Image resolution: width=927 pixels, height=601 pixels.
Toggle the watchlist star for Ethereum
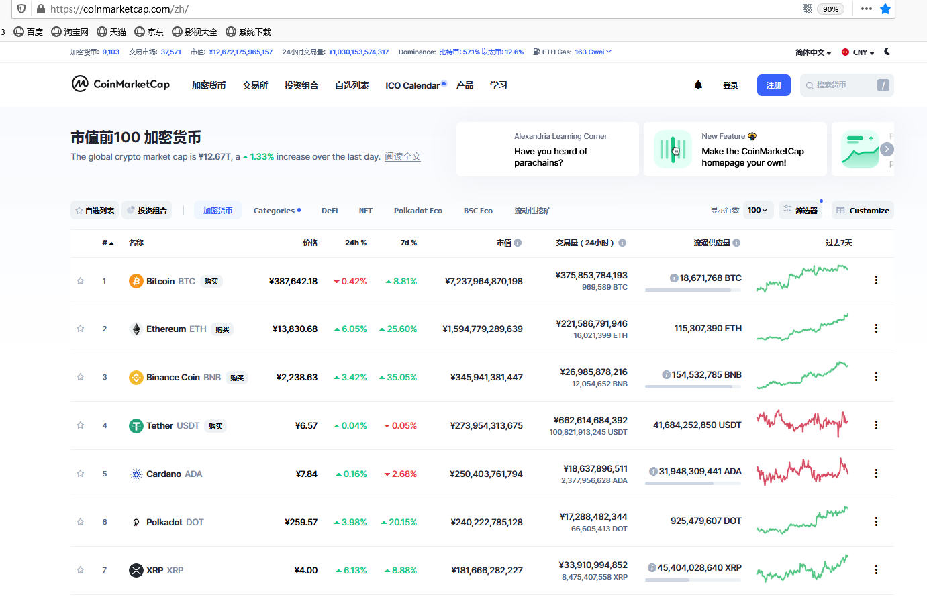81,329
